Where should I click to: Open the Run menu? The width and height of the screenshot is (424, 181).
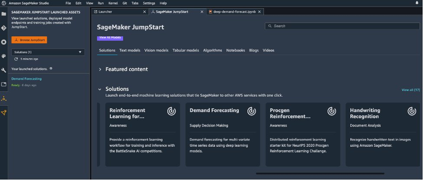point(101,3)
